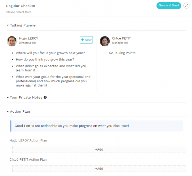
Task: Click the Chloé PETIT name label
Action: coord(121,38)
